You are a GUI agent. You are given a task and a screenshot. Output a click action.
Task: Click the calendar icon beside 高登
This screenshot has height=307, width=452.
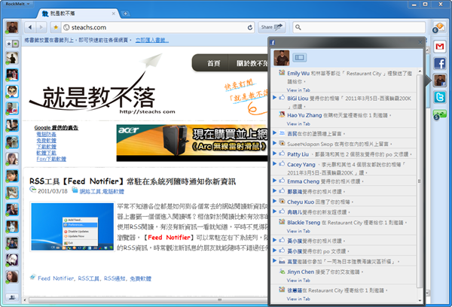tap(282, 262)
